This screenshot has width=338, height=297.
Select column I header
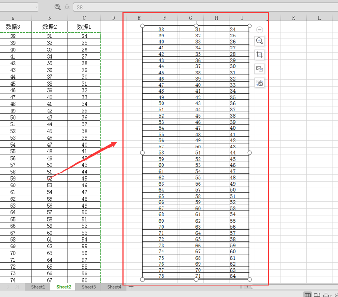point(242,18)
